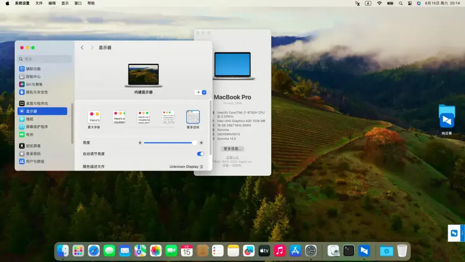The height and width of the screenshot is (262, 465).
Task: Open Finder from the Dock
Action: (63, 251)
